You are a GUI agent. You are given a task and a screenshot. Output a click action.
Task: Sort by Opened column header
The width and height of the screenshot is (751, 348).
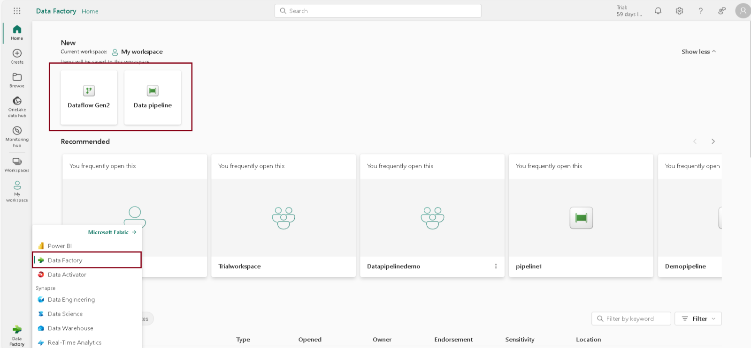(310, 340)
